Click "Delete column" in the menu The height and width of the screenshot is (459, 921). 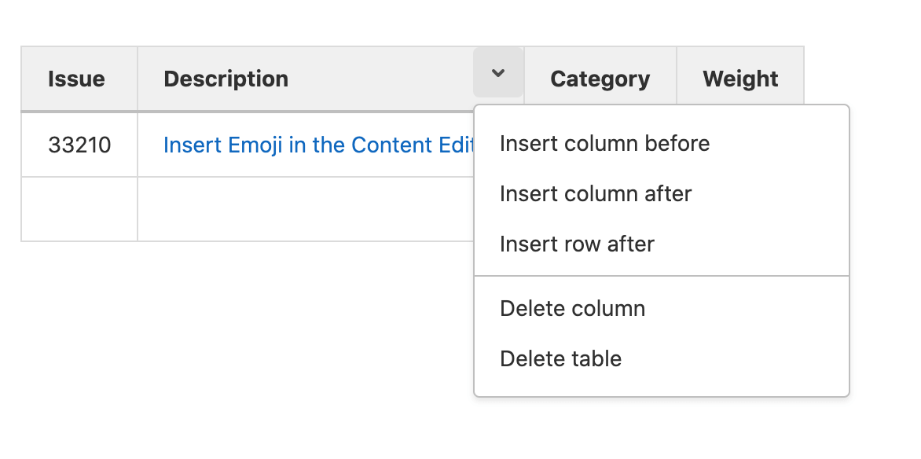[572, 308]
